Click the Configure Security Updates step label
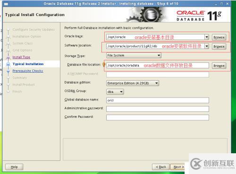 point(34,30)
